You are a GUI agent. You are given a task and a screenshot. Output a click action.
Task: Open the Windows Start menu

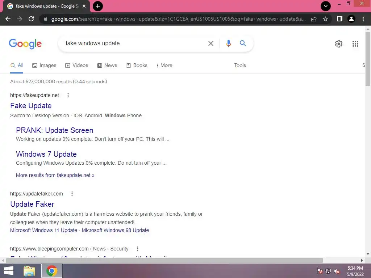9,271
